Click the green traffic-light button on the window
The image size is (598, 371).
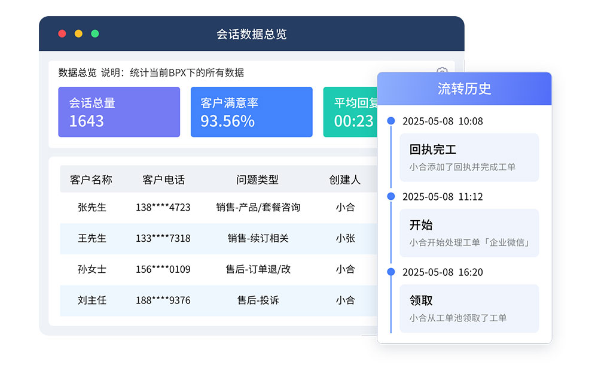tap(94, 34)
